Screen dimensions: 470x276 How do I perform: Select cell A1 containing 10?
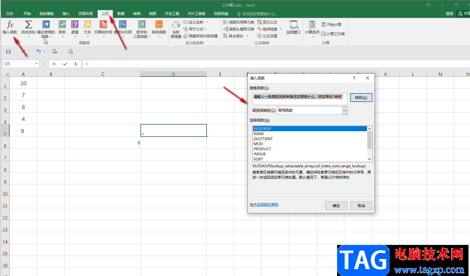(x=23, y=83)
